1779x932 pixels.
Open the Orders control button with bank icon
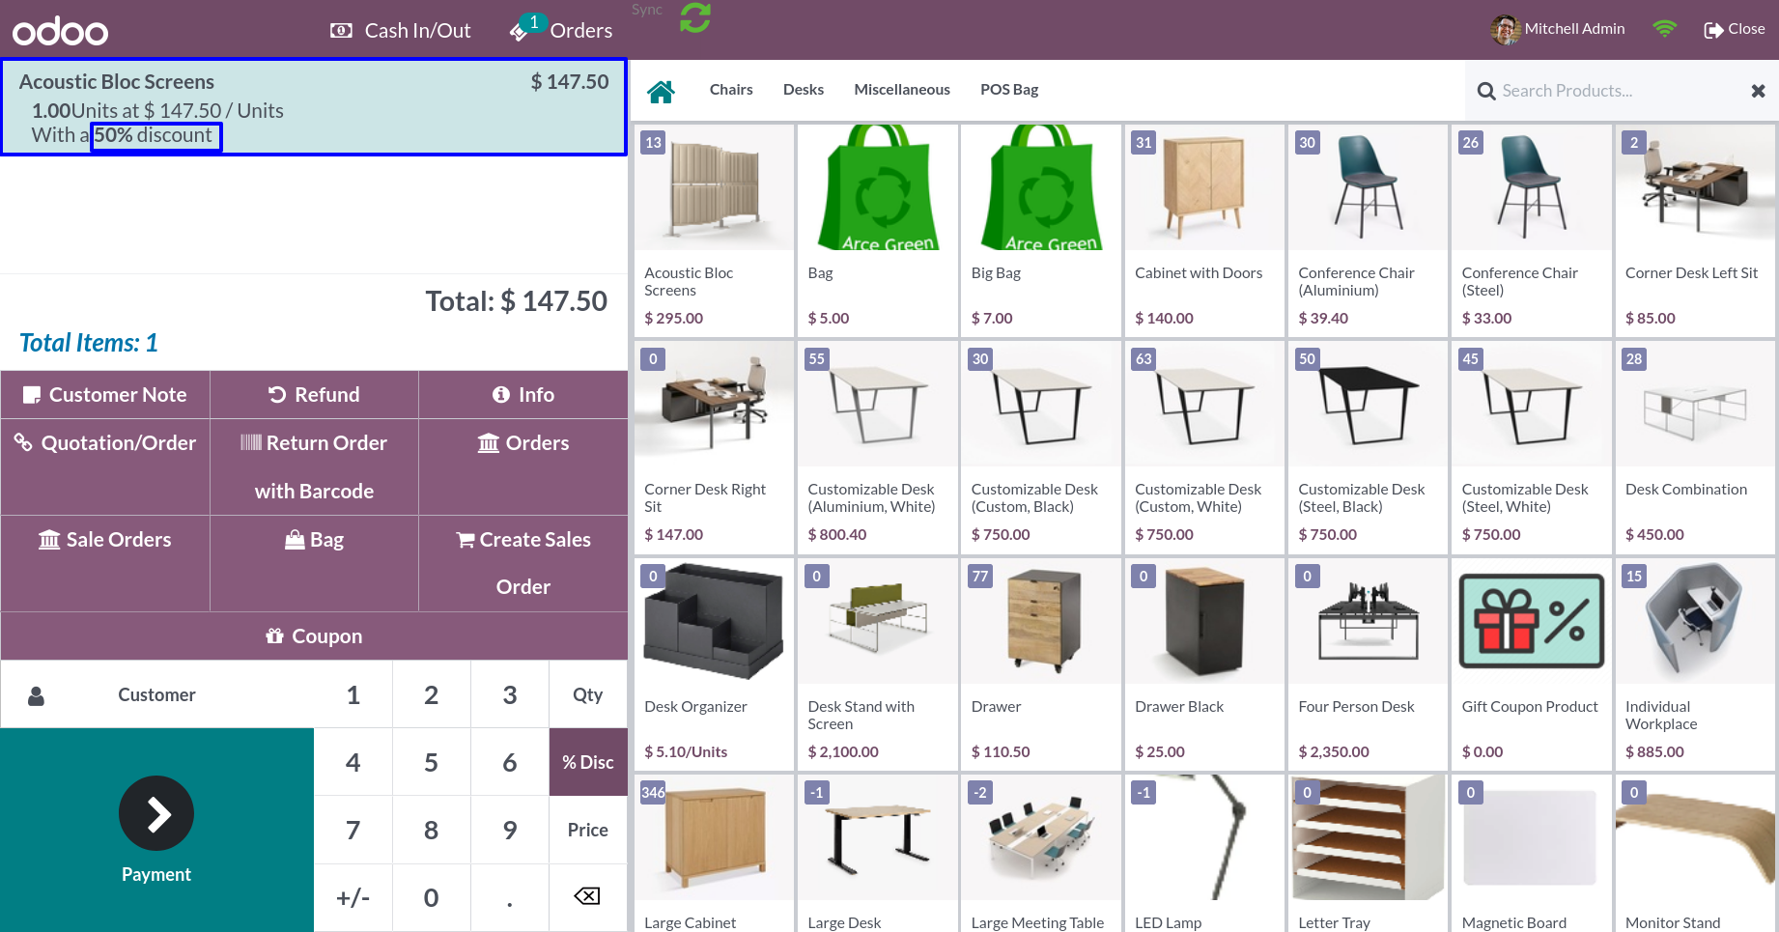(x=523, y=466)
